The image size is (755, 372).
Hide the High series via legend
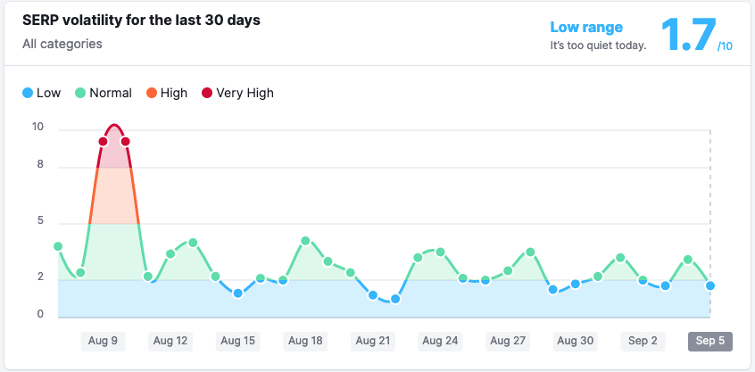tap(166, 93)
